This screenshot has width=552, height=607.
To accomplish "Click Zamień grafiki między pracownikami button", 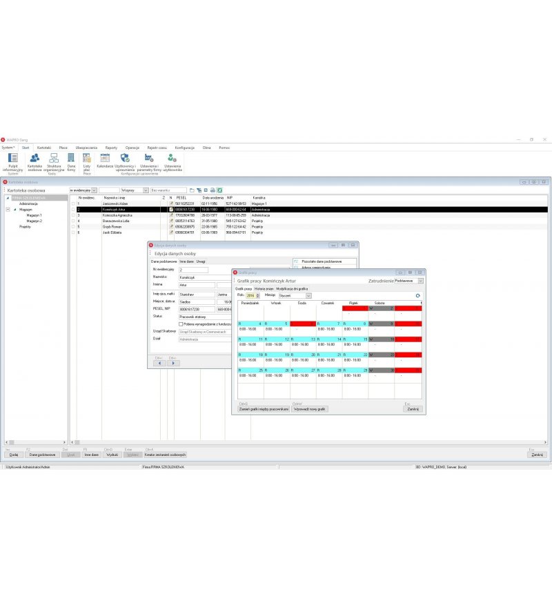I will 264,409.
